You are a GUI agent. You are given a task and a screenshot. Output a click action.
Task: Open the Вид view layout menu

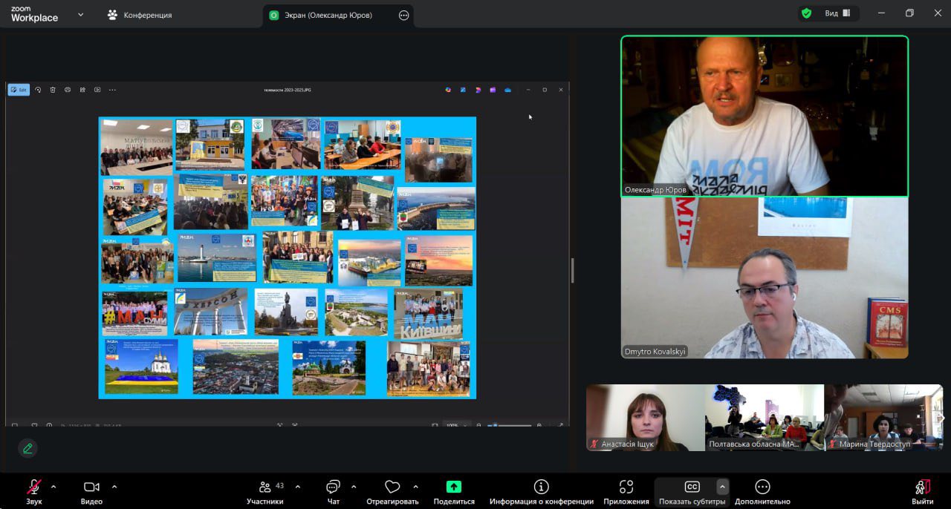(x=837, y=13)
